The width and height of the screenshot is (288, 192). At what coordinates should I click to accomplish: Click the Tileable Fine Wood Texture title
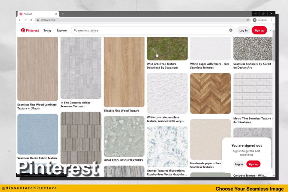point(121,111)
